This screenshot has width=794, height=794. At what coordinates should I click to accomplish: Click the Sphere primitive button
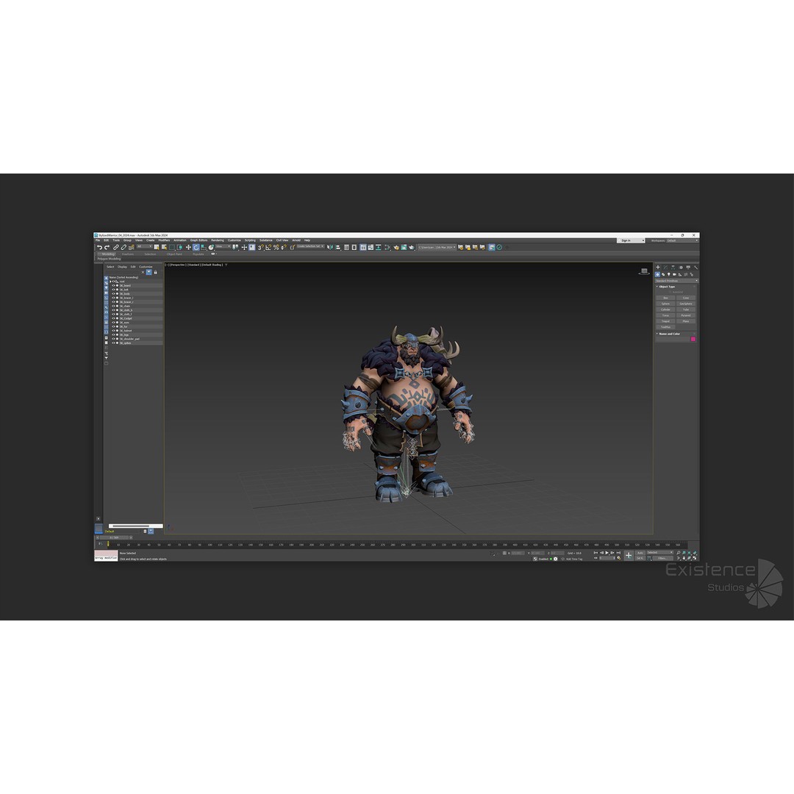tap(666, 304)
